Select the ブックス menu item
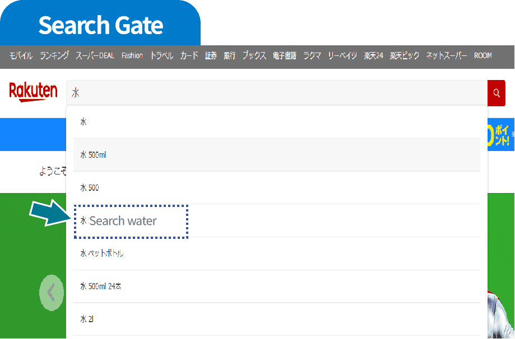Screen dimensions: 515x339 pos(254,56)
